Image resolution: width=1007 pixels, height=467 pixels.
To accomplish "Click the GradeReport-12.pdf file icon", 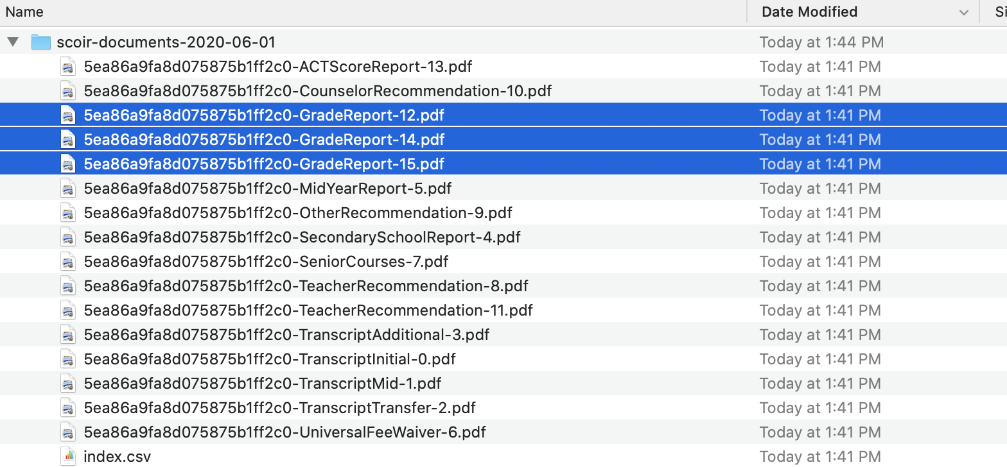I will [68, 115].
